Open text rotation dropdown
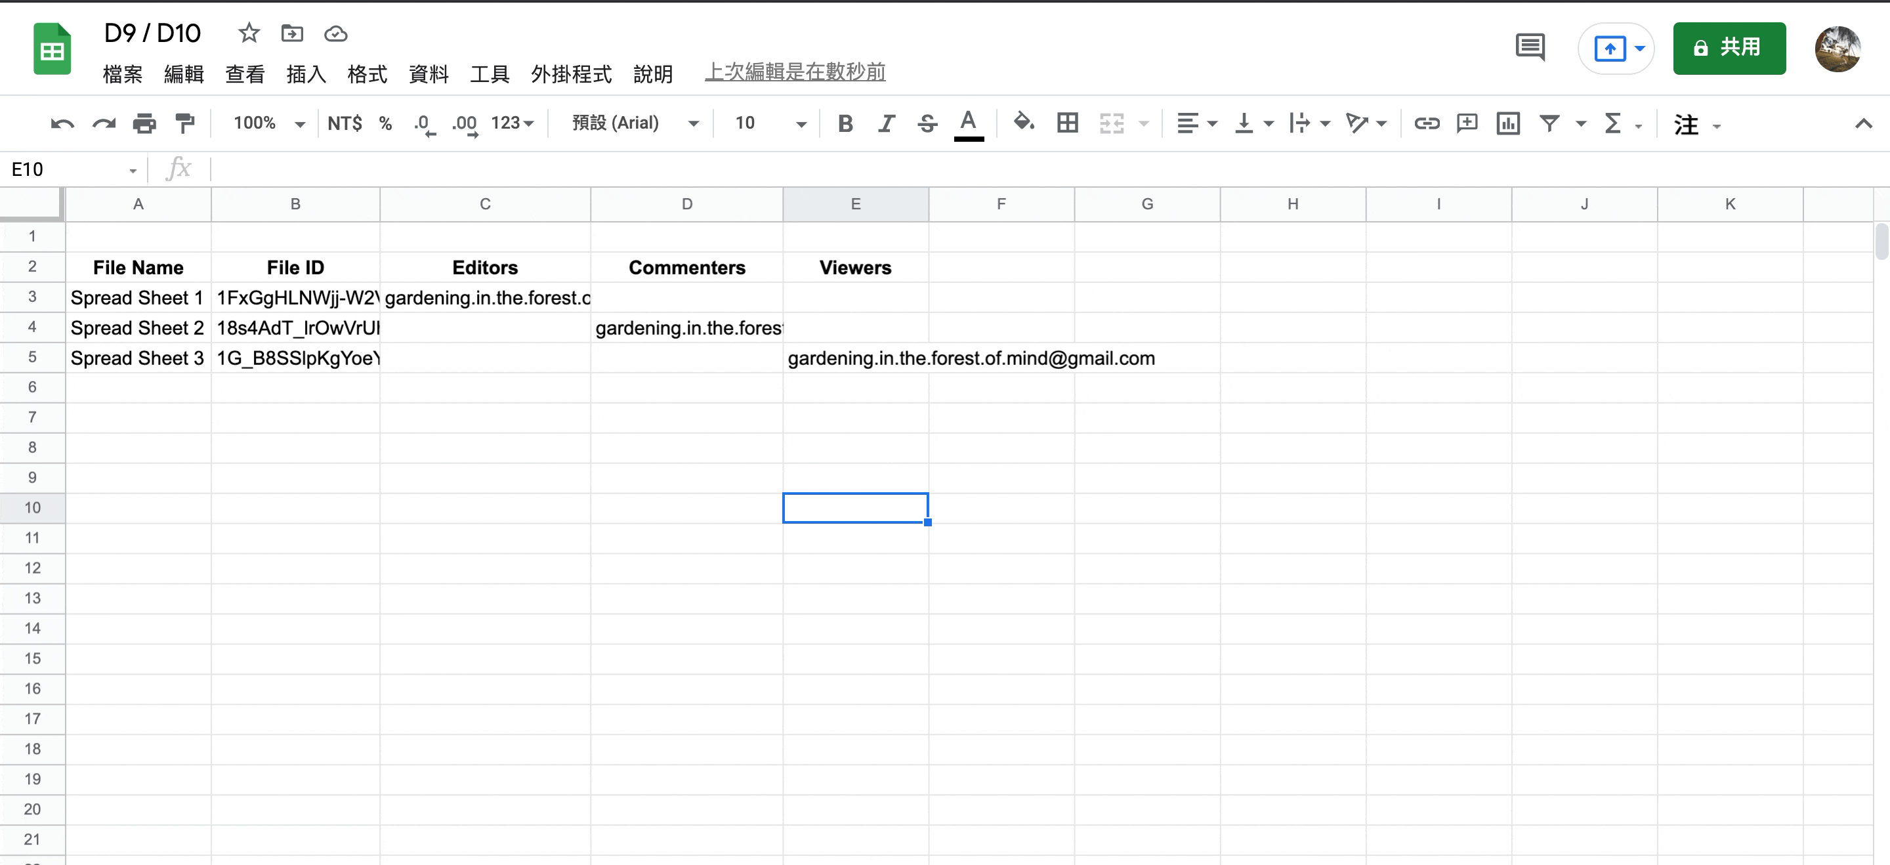Image resolution: width=1890 pixels, height=865 pixels. pos(1366,123)
